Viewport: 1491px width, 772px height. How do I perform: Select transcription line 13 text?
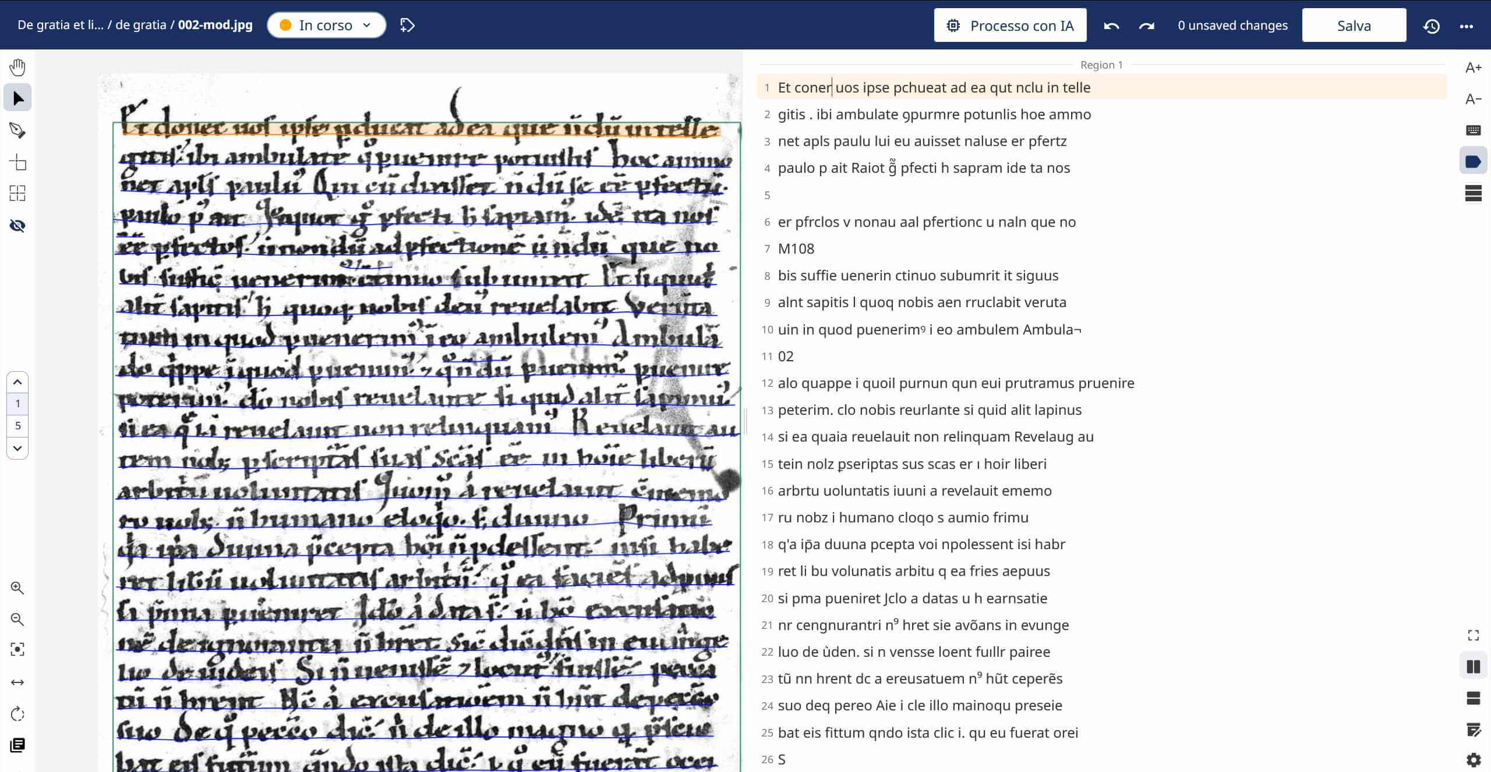[x=929, y=410]
